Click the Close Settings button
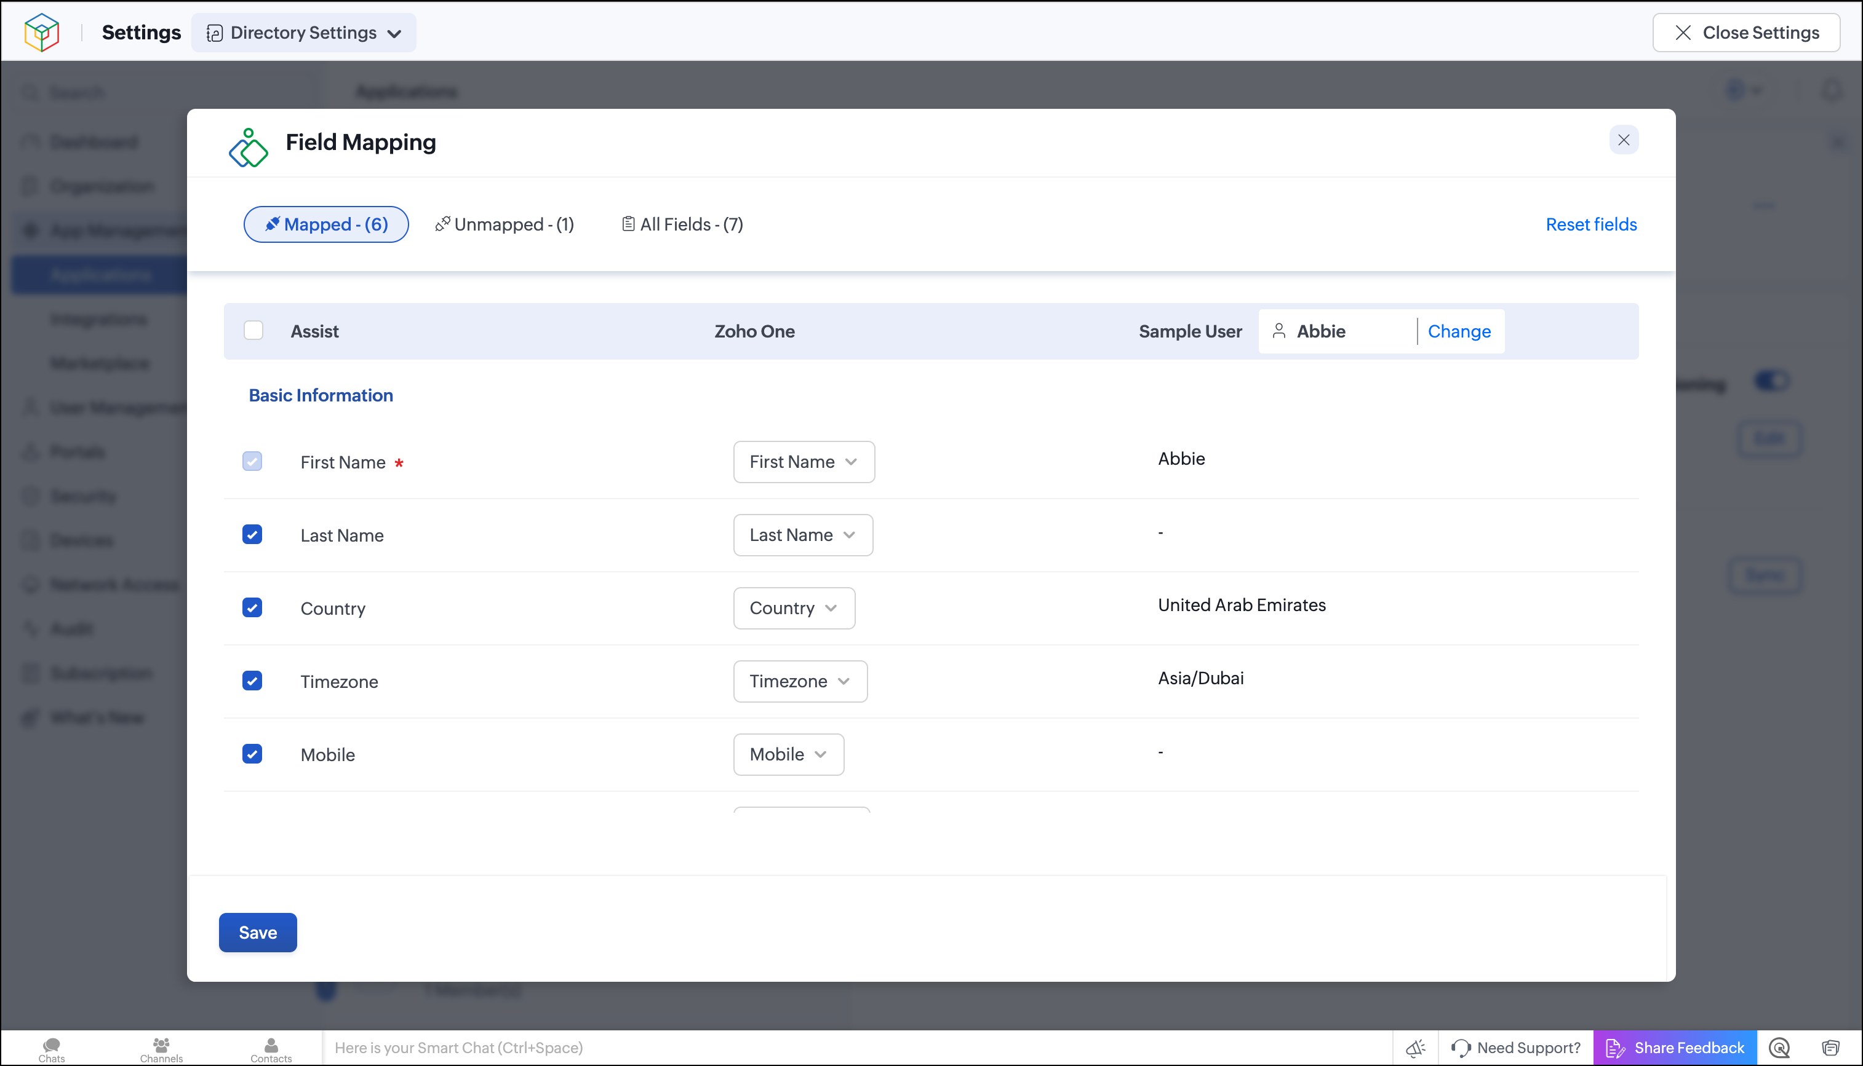Viewport: 1863px width, 1066px height. pyautogui.click(x=1747, y=32)
